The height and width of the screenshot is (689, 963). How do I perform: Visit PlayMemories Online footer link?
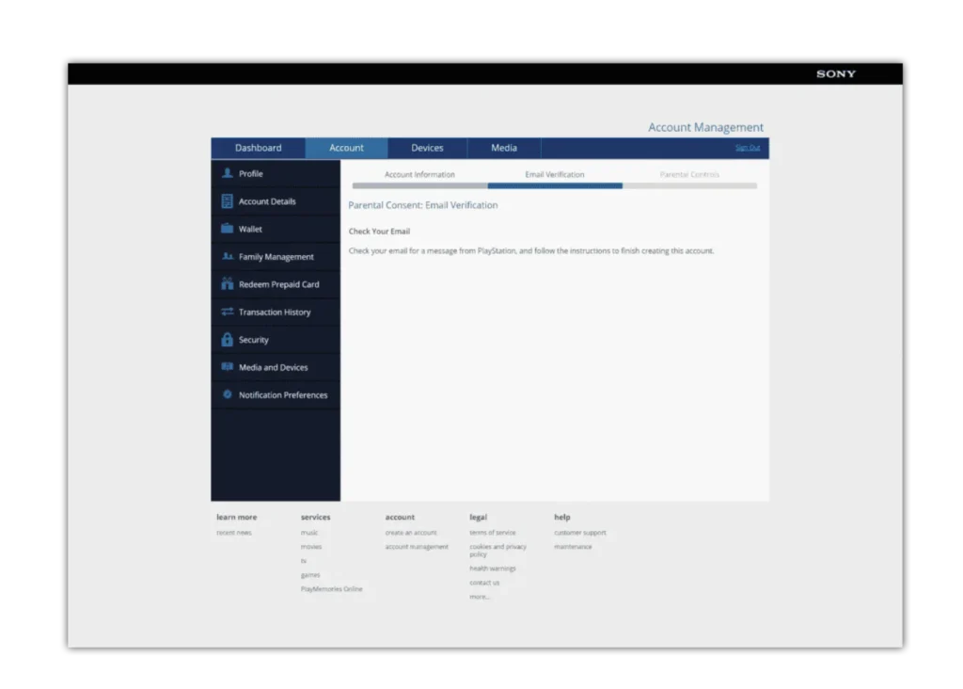pyautogui.click(x=332, y=589)
